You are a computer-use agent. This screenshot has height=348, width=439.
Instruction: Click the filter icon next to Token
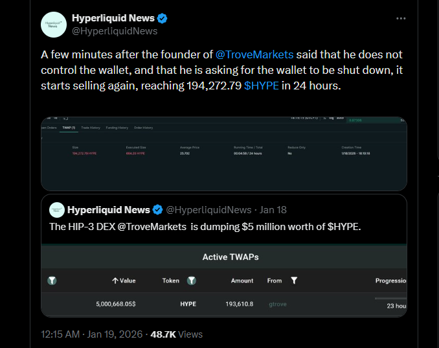tap(192, 281)
